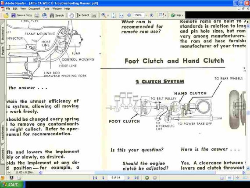Click the zoom out minus button
This screenshot has height=188, width=250.
click(129, 15)
